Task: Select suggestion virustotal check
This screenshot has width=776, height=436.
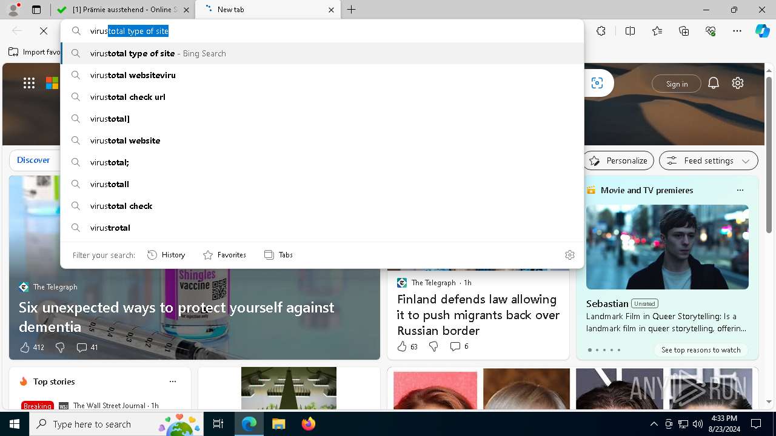Action: [323, 206]
